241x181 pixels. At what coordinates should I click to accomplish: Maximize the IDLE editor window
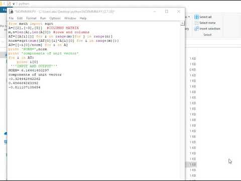(x=167, y=12)
